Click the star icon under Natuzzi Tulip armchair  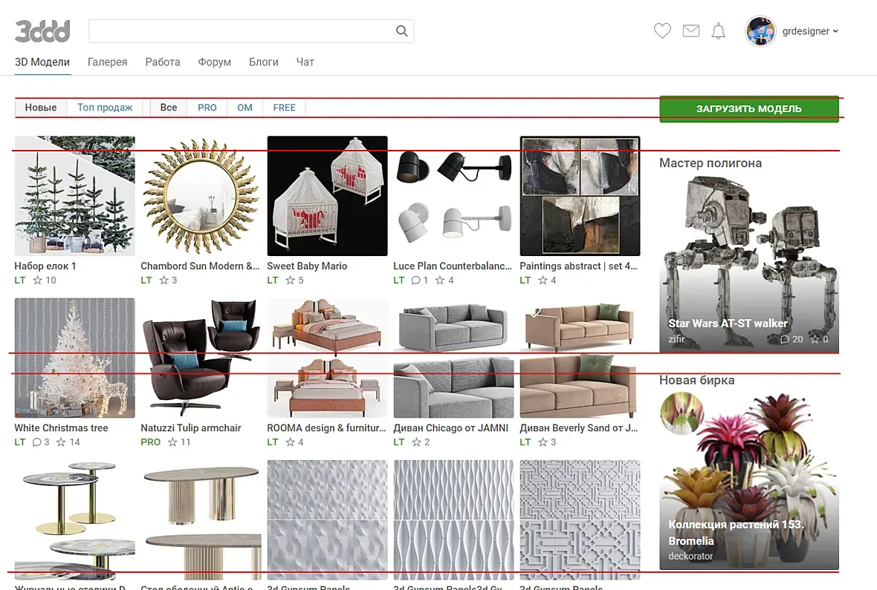(172, 442)
